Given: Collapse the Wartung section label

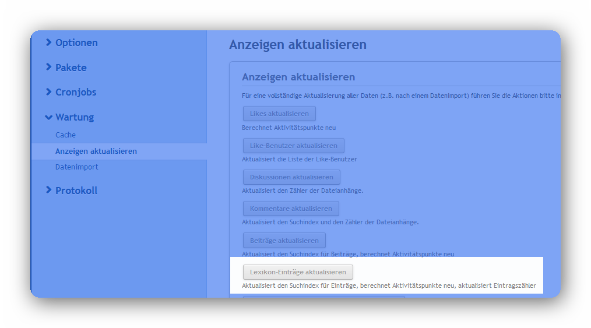Looking at the screenshot, I should [75, 117].
